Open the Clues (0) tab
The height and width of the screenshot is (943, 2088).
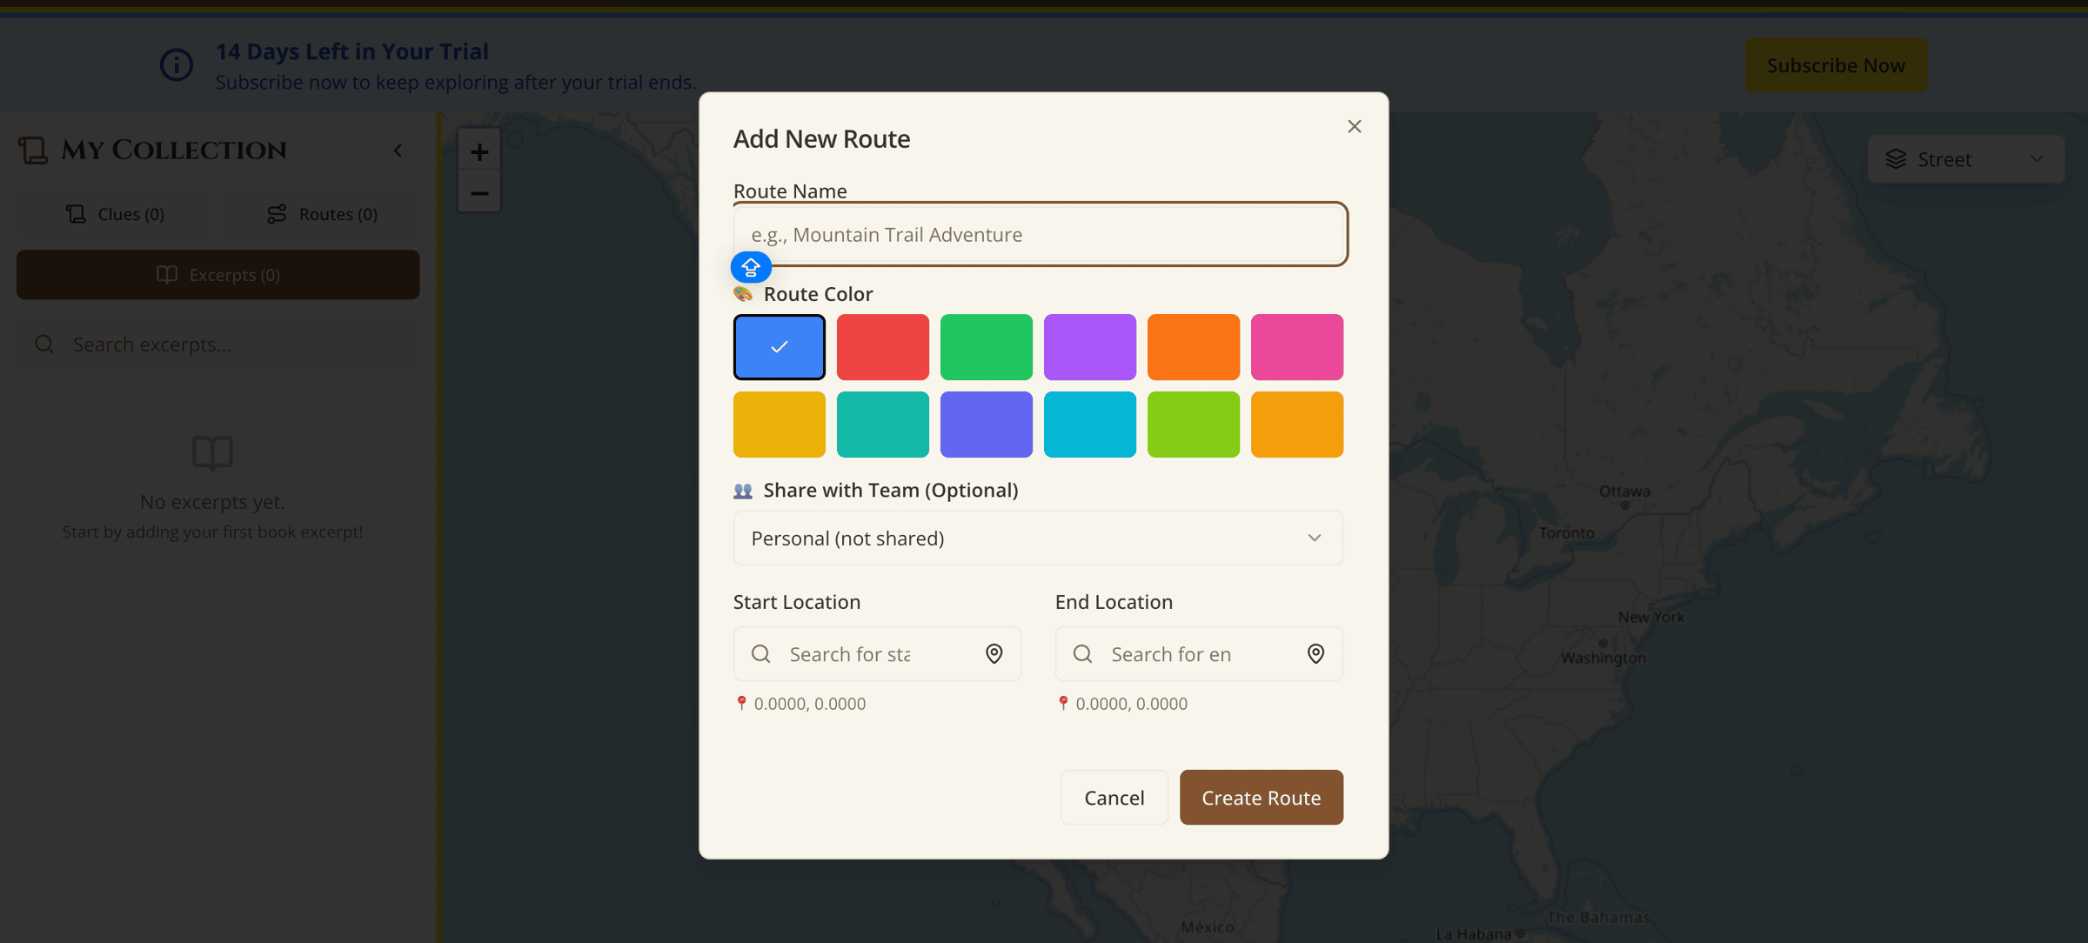[115, 214]
